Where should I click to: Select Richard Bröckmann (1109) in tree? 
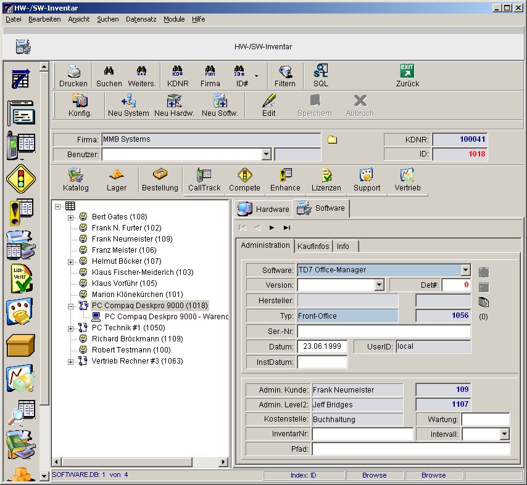[137, 339]
